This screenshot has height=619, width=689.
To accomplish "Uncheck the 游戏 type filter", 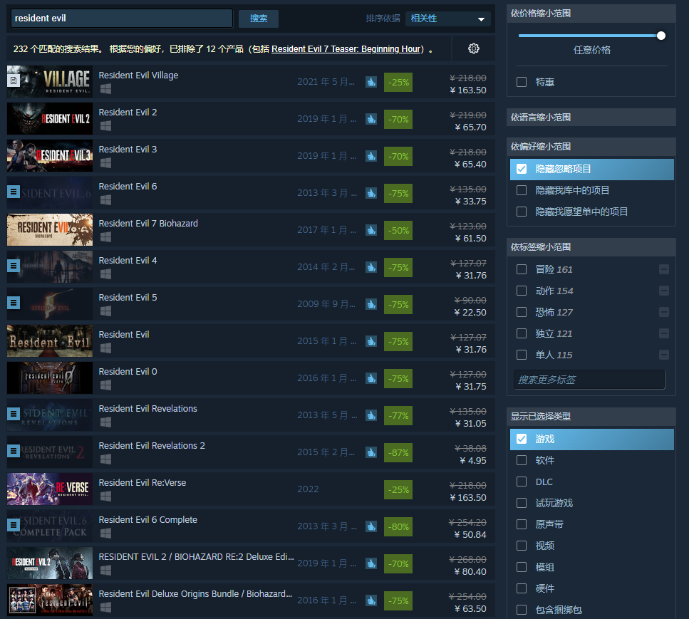I will pyautogui.click(x=522, y=439).
